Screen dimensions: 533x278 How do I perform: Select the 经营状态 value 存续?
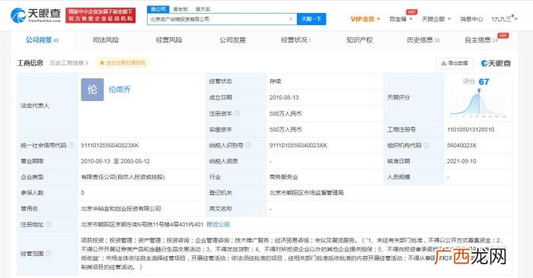coord(275,81)
